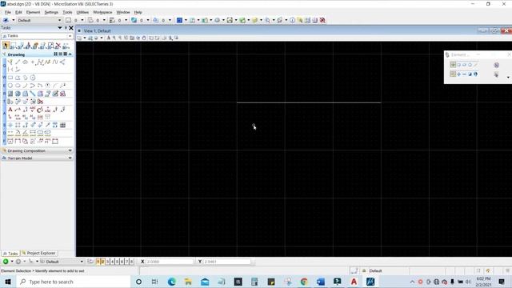Choose the Place Arc tool

(x=25, y=86)
